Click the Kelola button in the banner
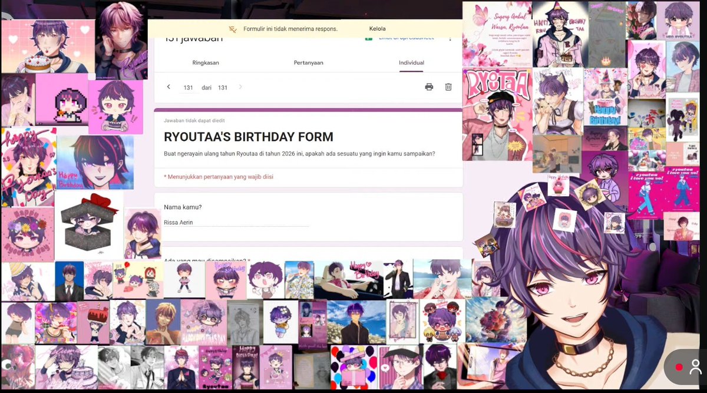The image size is (707, 393). pos(378,29)
